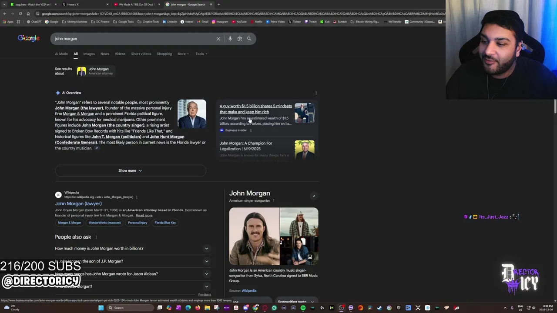This screenshot has width=557, height=313.
Task: Click the Morgan & Morgan chip
Action: (x=70, y=223)
